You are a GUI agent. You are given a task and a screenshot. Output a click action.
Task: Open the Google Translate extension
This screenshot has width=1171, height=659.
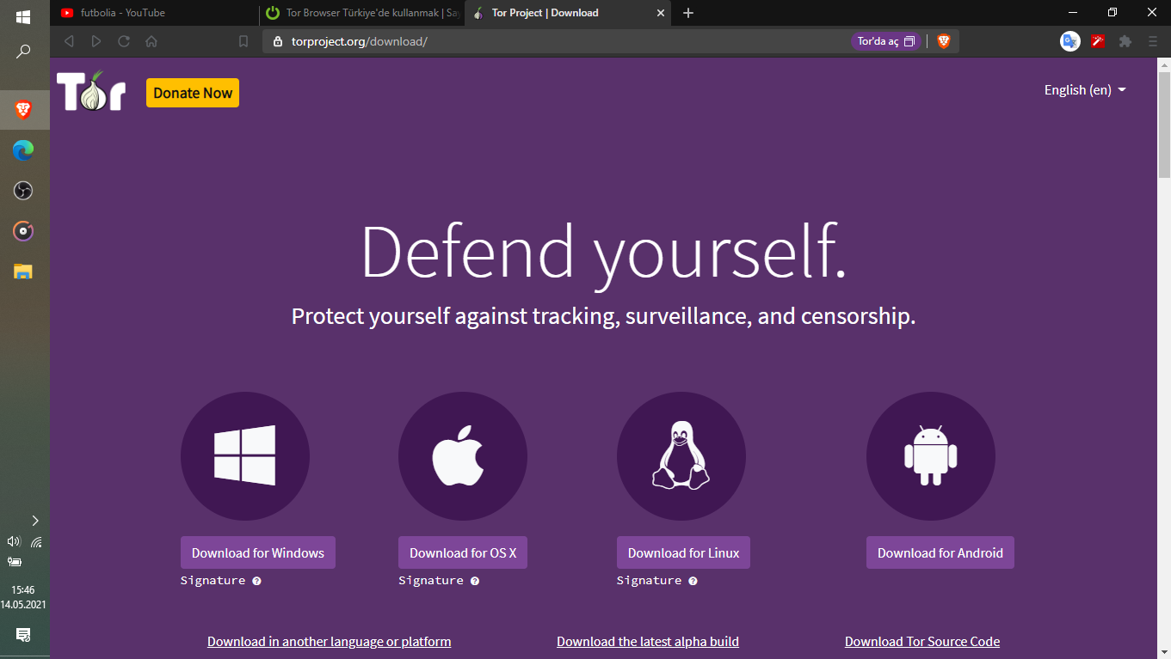(1070, 41)
